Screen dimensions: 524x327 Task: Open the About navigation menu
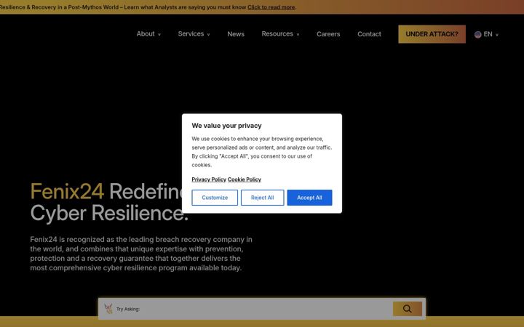146,33
